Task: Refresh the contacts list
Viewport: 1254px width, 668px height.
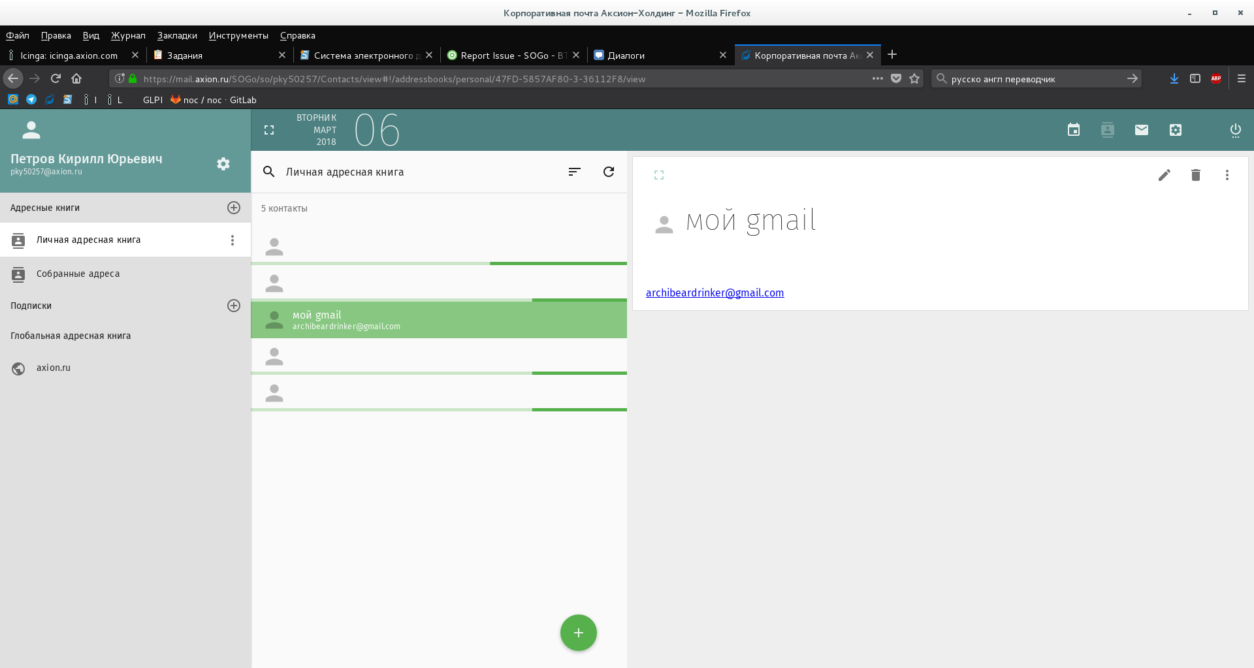Action: coord(608,172)
